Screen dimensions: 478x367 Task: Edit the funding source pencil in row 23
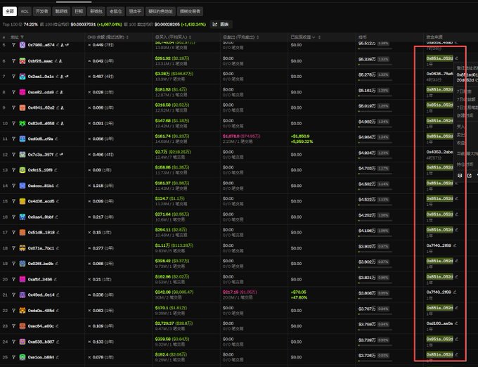pos(456,323)
